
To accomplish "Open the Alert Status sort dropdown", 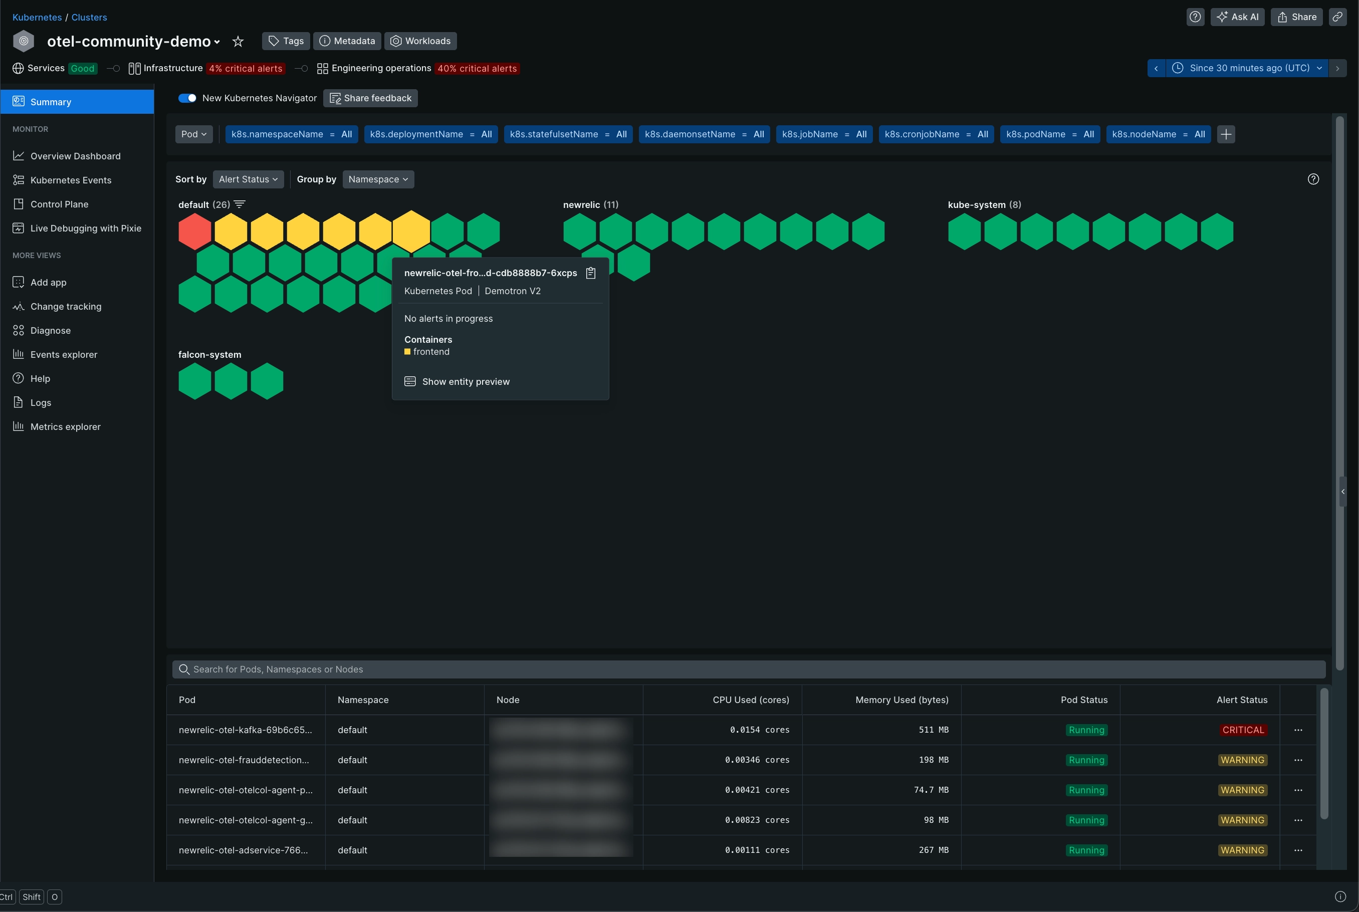I will pyautogui.click(x=249, y=179).
